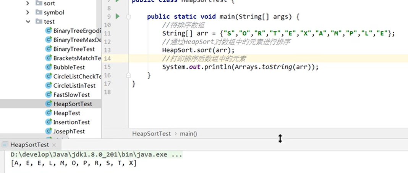Image resolution: width=408 pixels, height=173 pixels.
Task: Click the String[] arr declaration
Action: coord(185,34)
